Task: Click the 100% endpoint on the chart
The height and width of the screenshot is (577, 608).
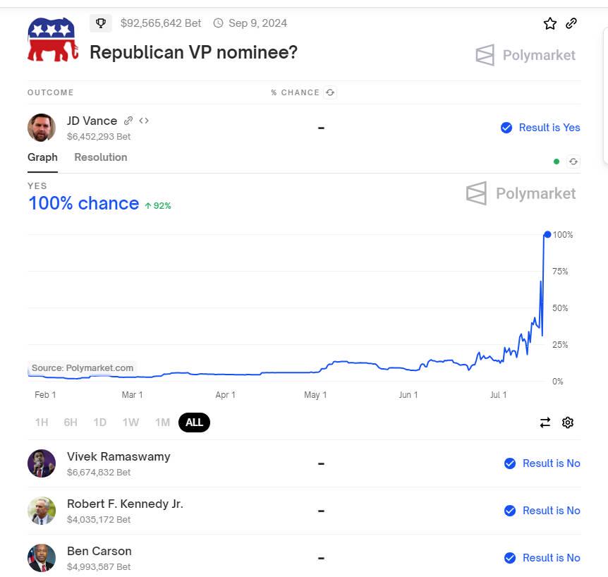Action: point(547,234)
